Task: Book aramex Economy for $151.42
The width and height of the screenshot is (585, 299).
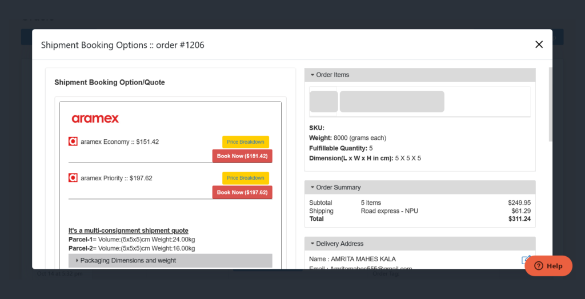Action: coord(242,156)
